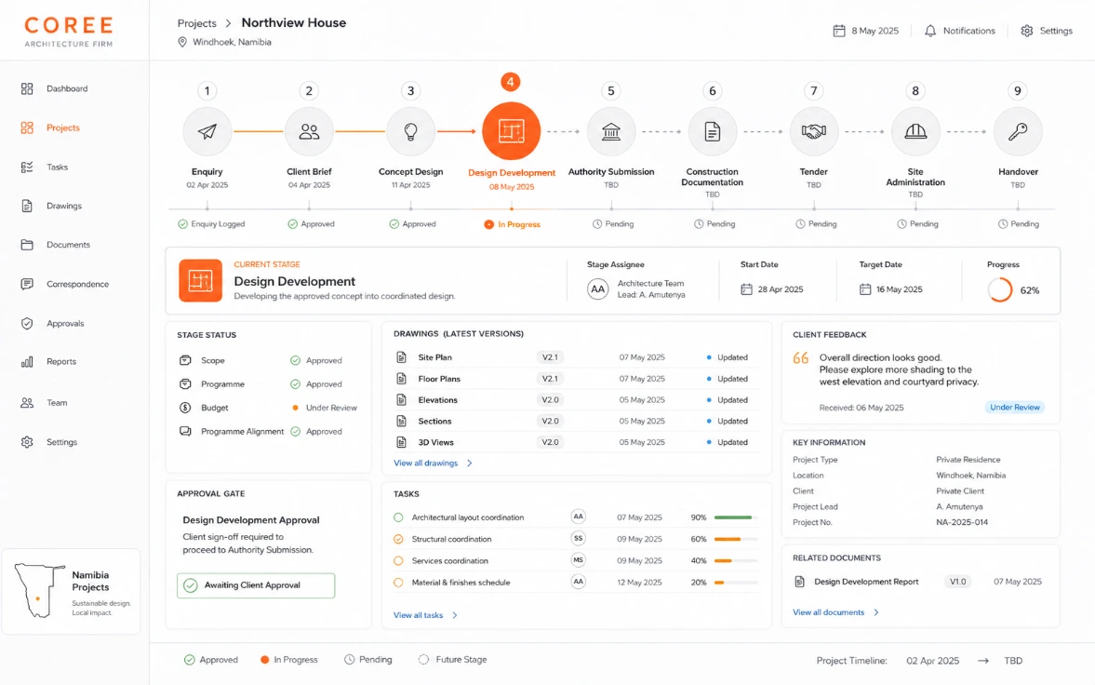Click the MS avatar on Services coordination task
The width and height of the screenshot is (1095, 685).
tap(579, 560)
